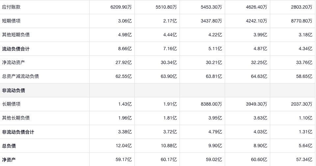Click the 其他短期负债 row label

(14, 35)
